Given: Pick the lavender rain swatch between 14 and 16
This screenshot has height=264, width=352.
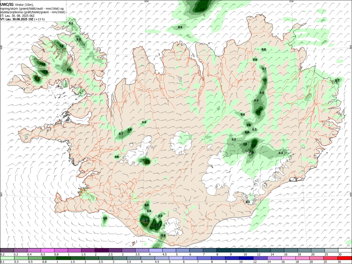Looking at the screenshot, I should tap(274, 258).
